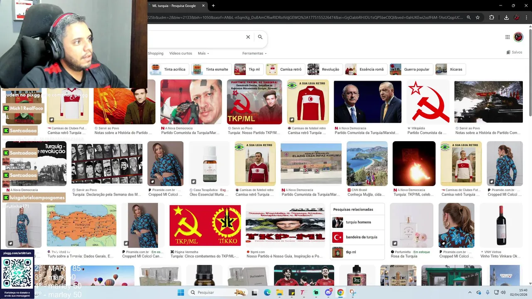
Task: Select the Tinta acrílica filter chip
Action: 169,69
